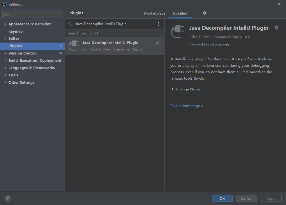Image resolution: width=286 pixels, height=205 pixels.
Task: Expand the Change Notes section
Action: point(173,89)
